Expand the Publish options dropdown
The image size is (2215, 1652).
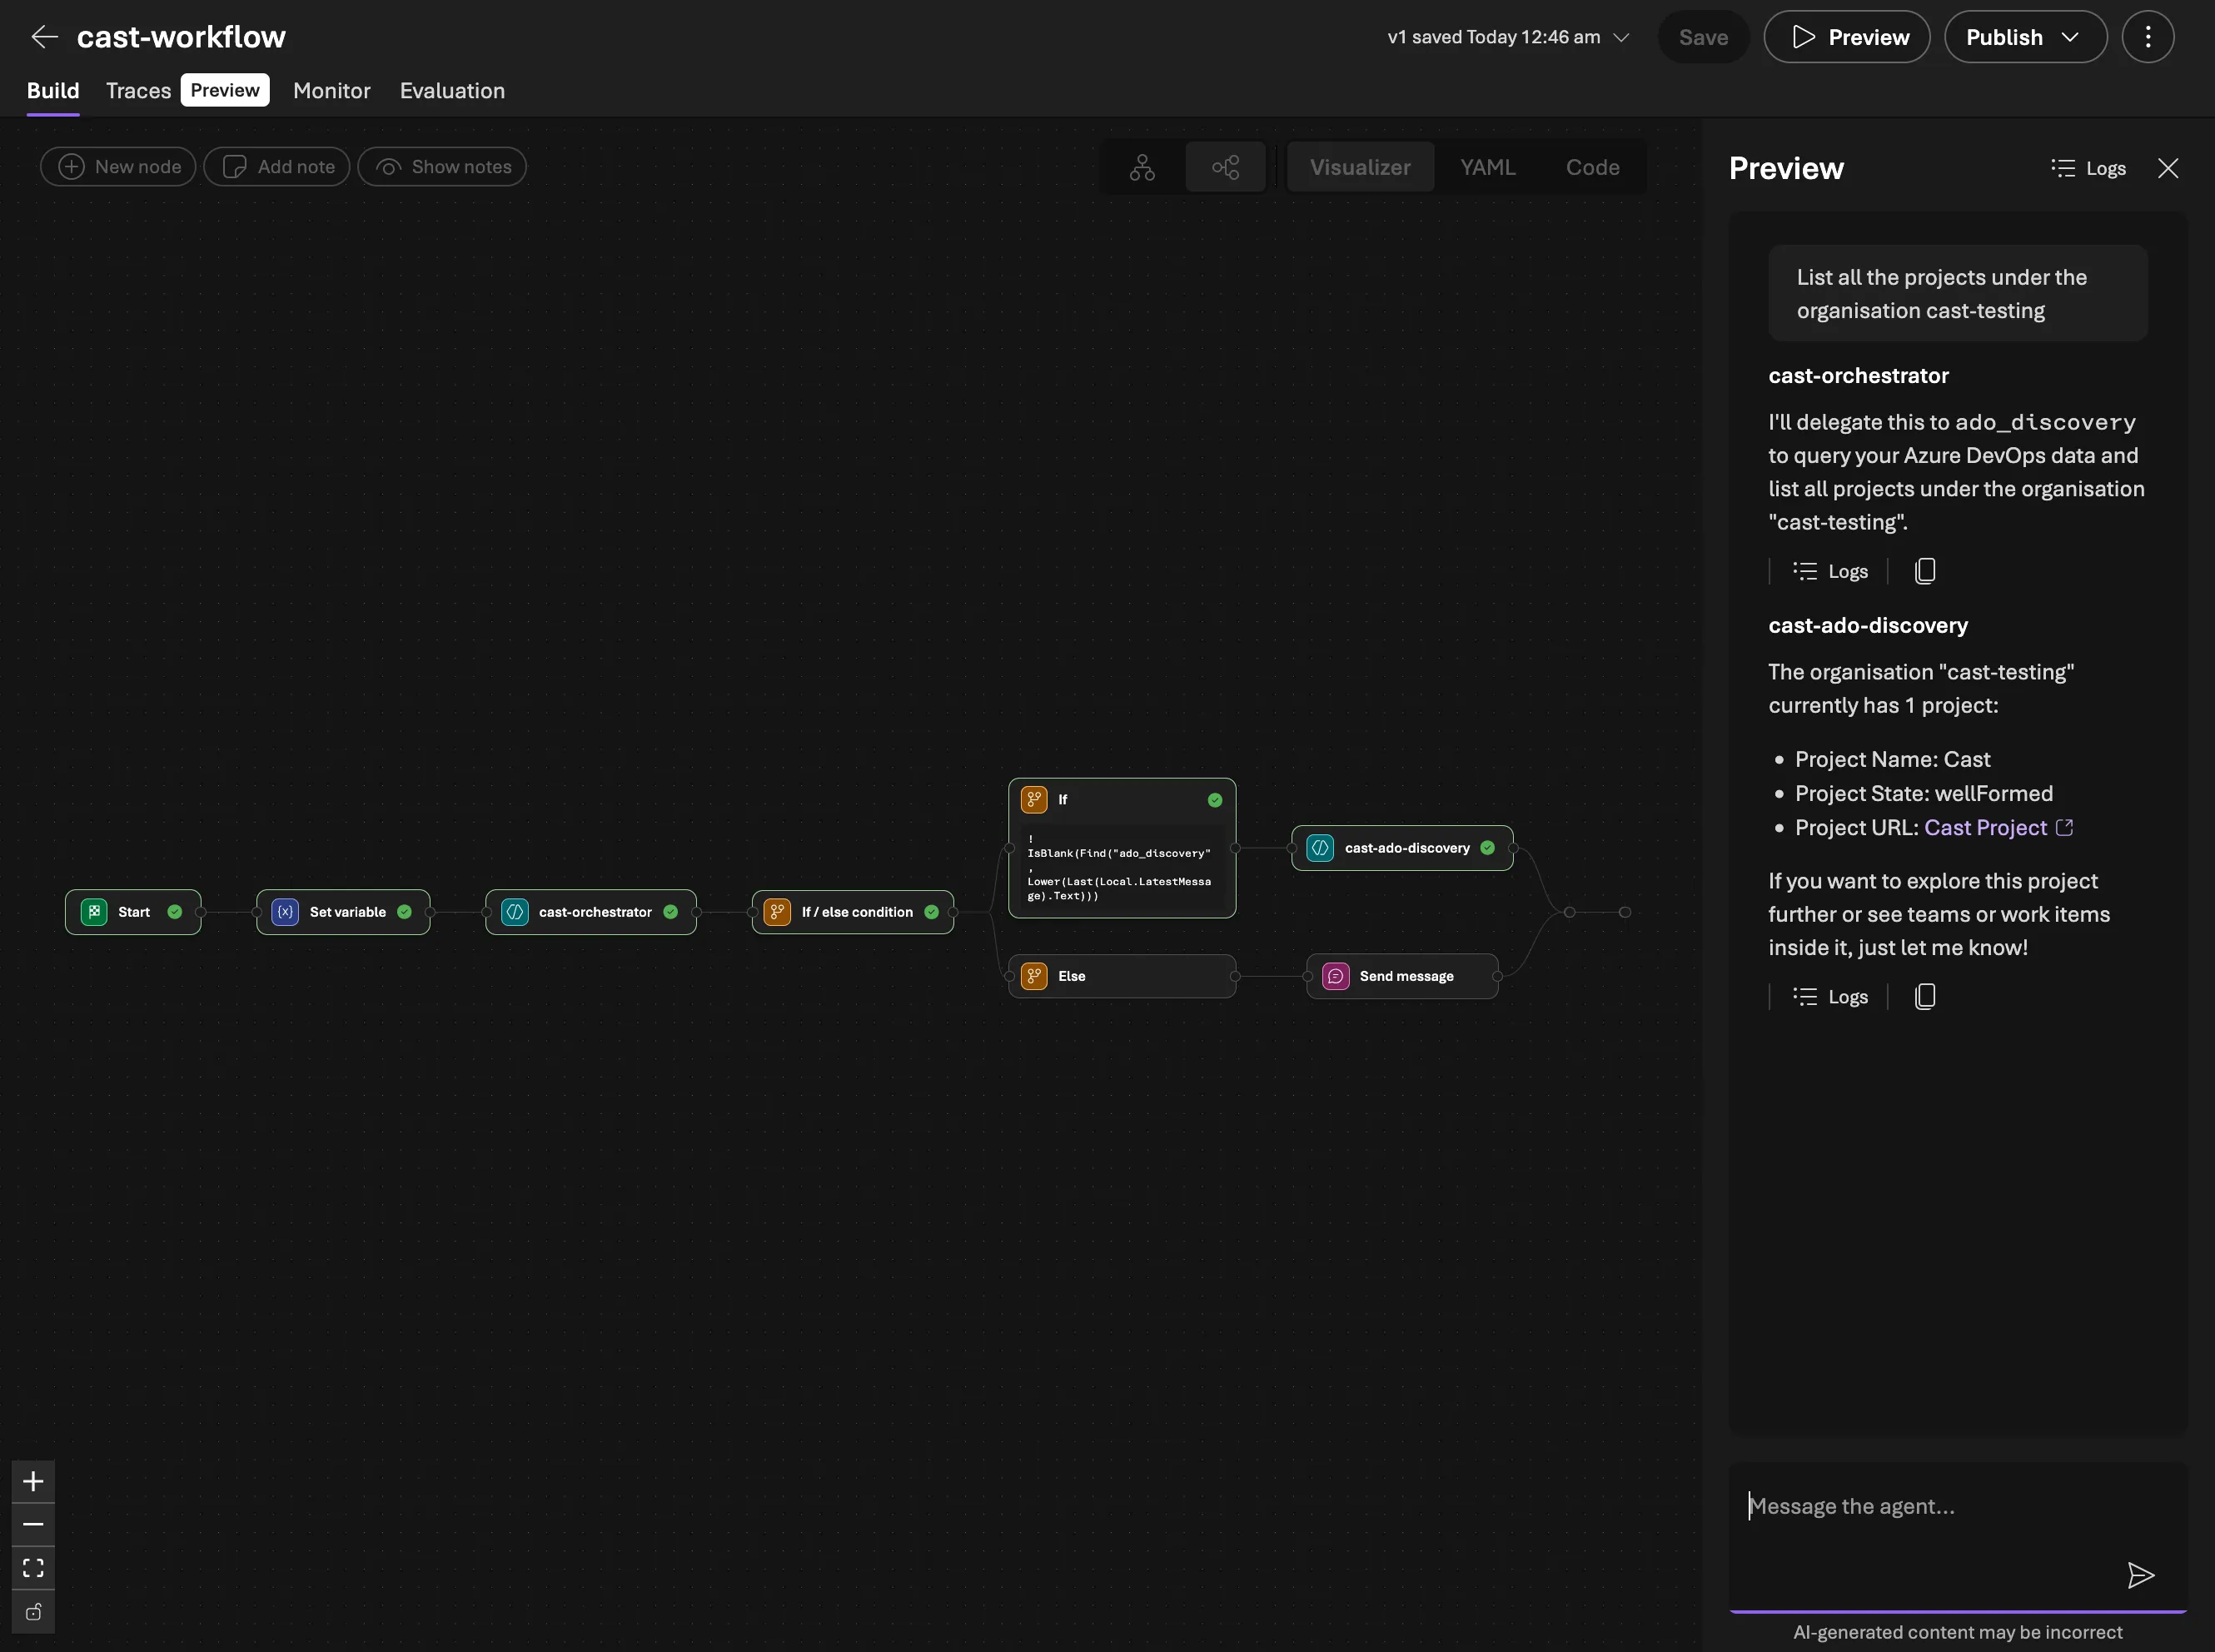[2073, 37]
